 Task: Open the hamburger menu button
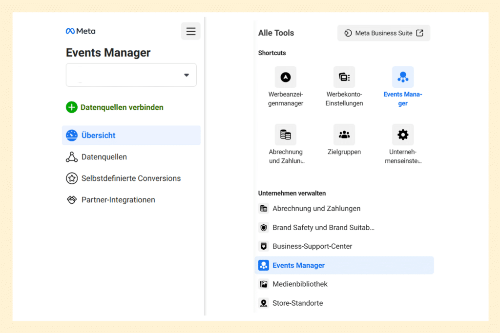pos(190,31)
